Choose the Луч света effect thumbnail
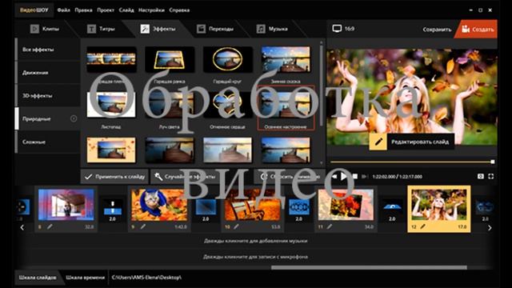 (170, 105)
